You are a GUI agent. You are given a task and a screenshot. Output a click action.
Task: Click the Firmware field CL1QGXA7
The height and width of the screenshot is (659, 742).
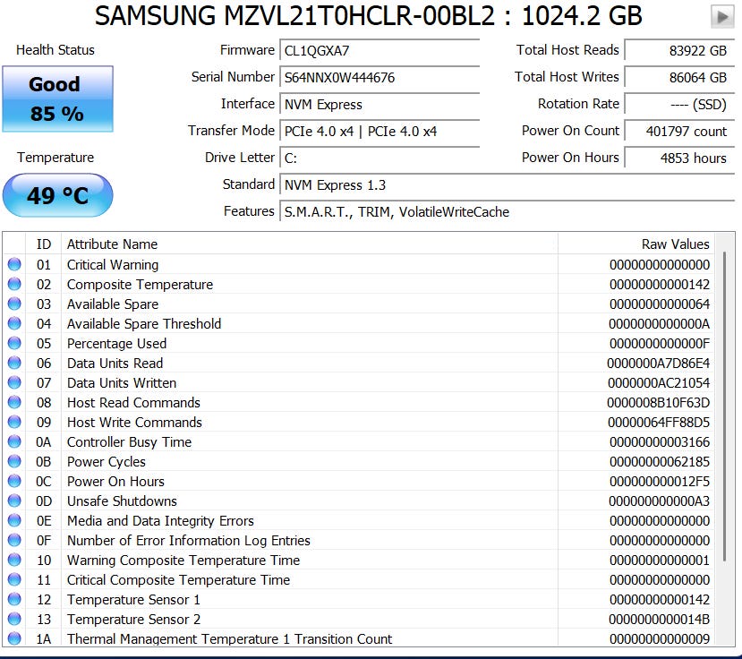pyautogui.click(x=380, y=51)
